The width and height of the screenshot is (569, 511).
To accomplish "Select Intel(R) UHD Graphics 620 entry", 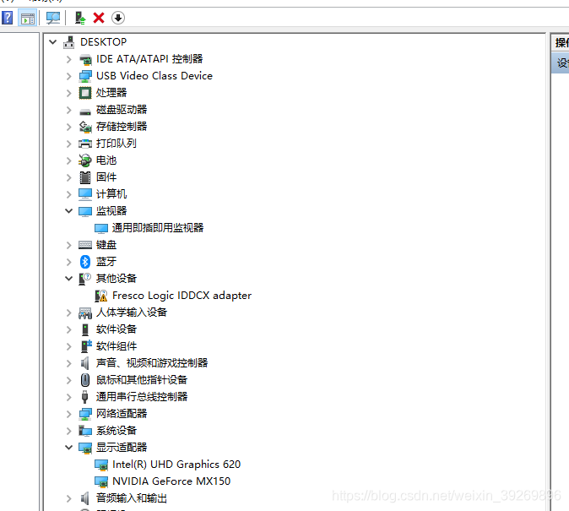I will point(176,465).
